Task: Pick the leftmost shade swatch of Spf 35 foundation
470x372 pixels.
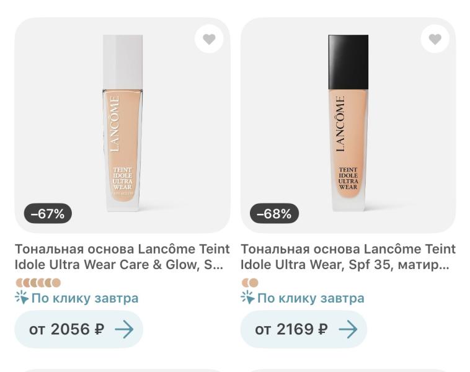Action: pyautogui.click(x=244, y=283)
